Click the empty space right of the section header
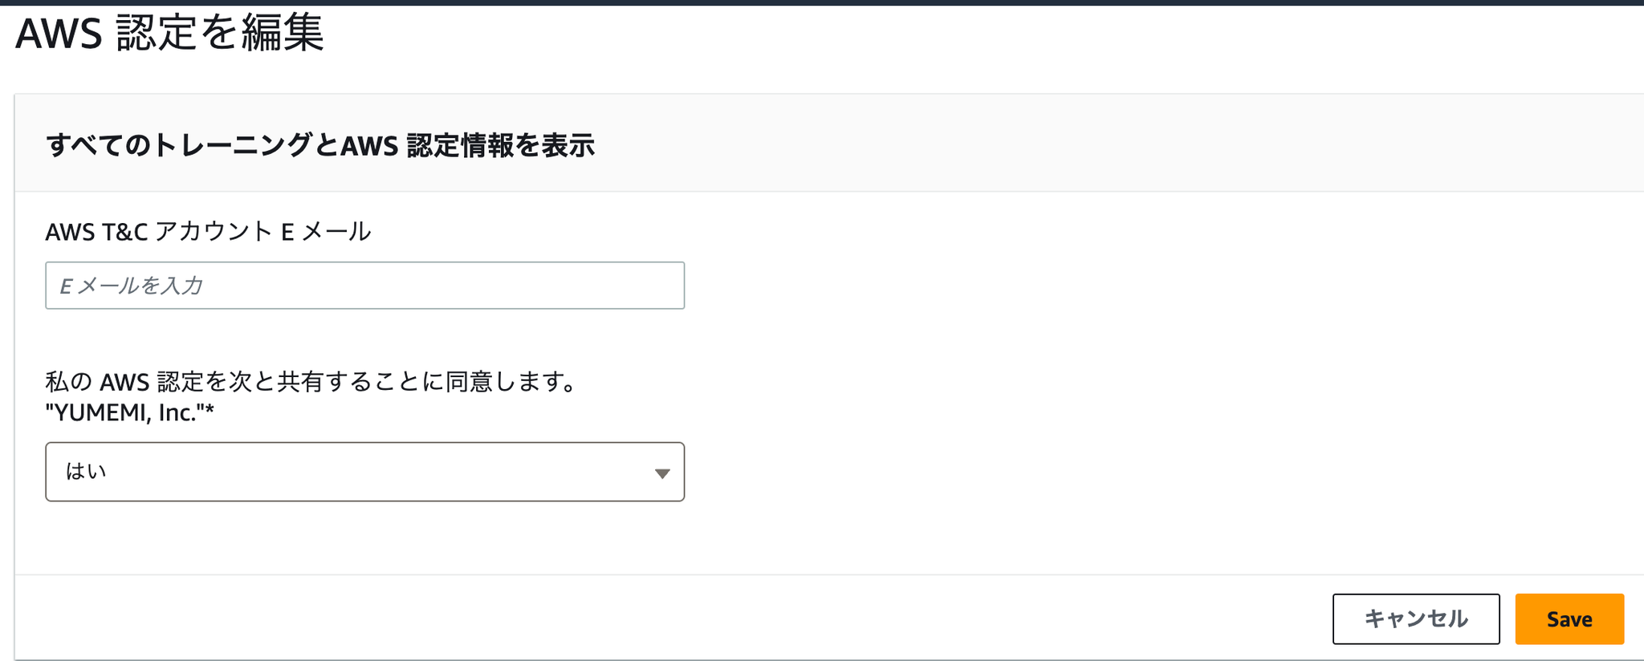This screenshot has width=1644, height=661. tap(1124, 145)
